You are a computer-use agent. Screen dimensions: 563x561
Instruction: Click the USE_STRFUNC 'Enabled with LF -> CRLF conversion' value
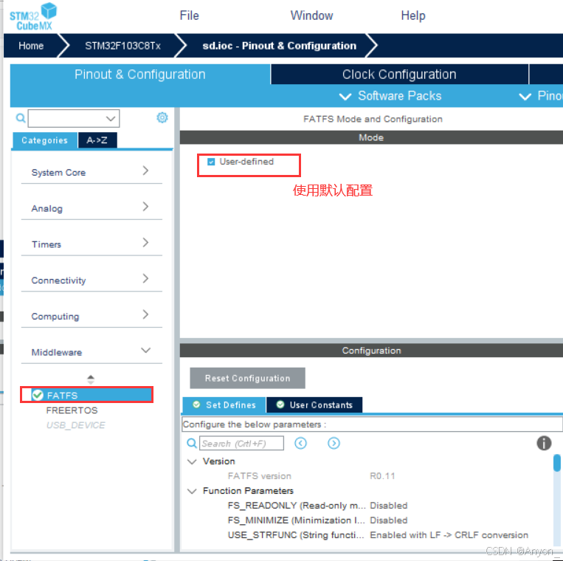click(x=449, y=535)
